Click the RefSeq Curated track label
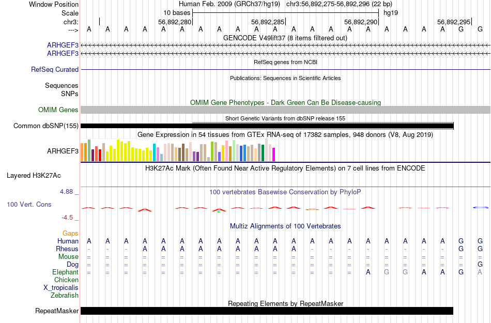Image resolution: width=491 pixels, height=323 pixels. point(54,69)
